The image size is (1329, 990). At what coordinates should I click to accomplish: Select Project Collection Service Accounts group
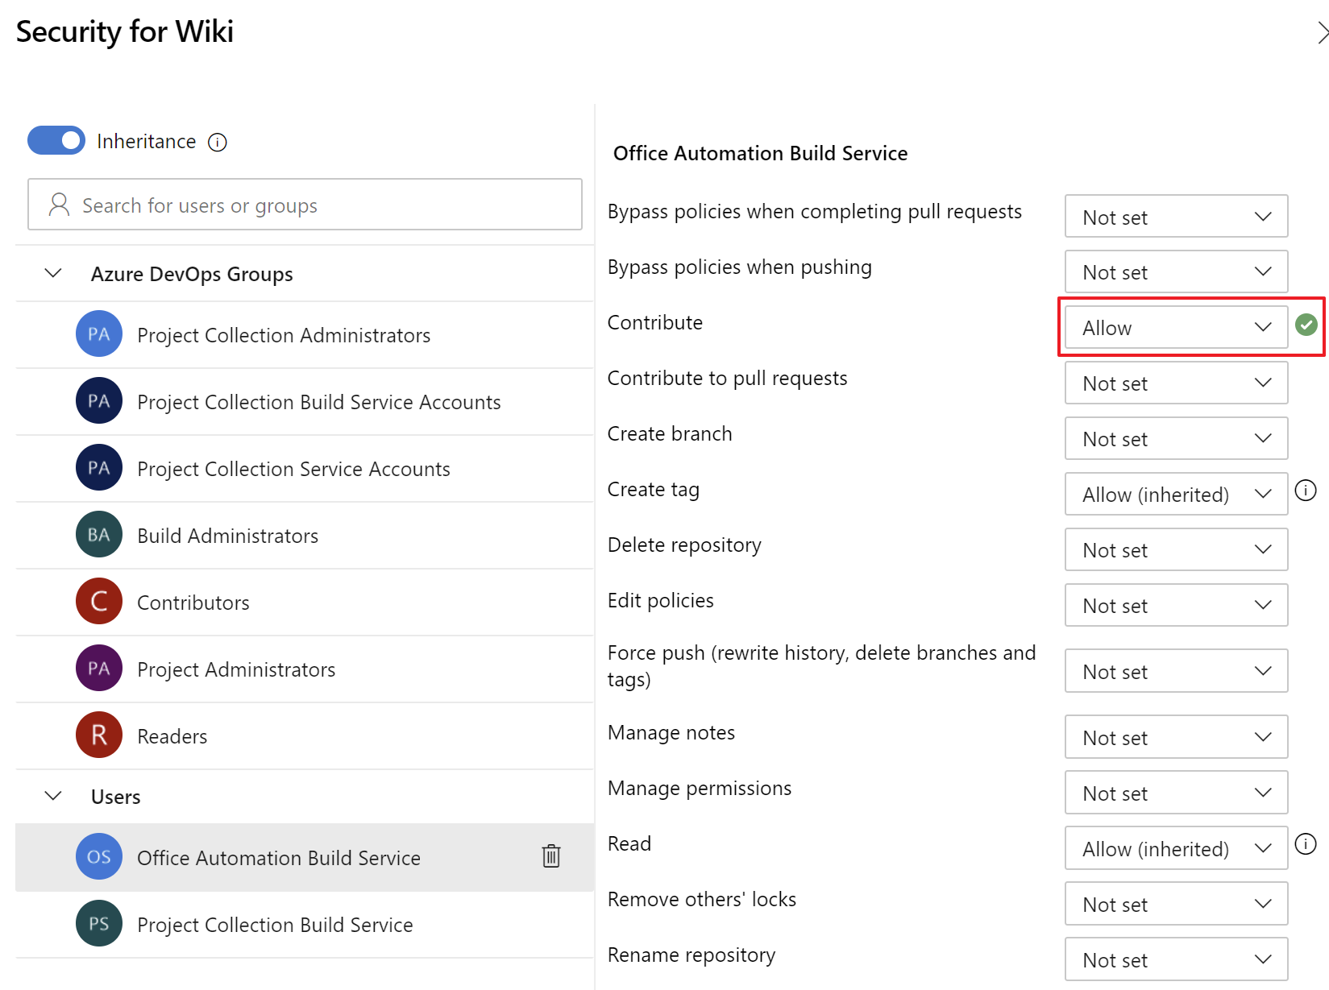pos(305,468)
